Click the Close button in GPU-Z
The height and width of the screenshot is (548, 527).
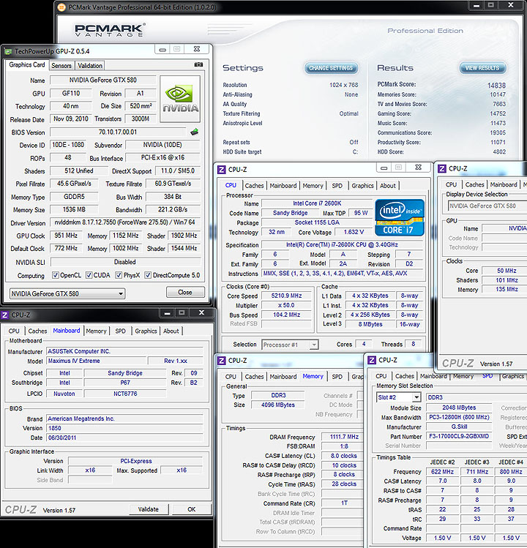point(185,292)
